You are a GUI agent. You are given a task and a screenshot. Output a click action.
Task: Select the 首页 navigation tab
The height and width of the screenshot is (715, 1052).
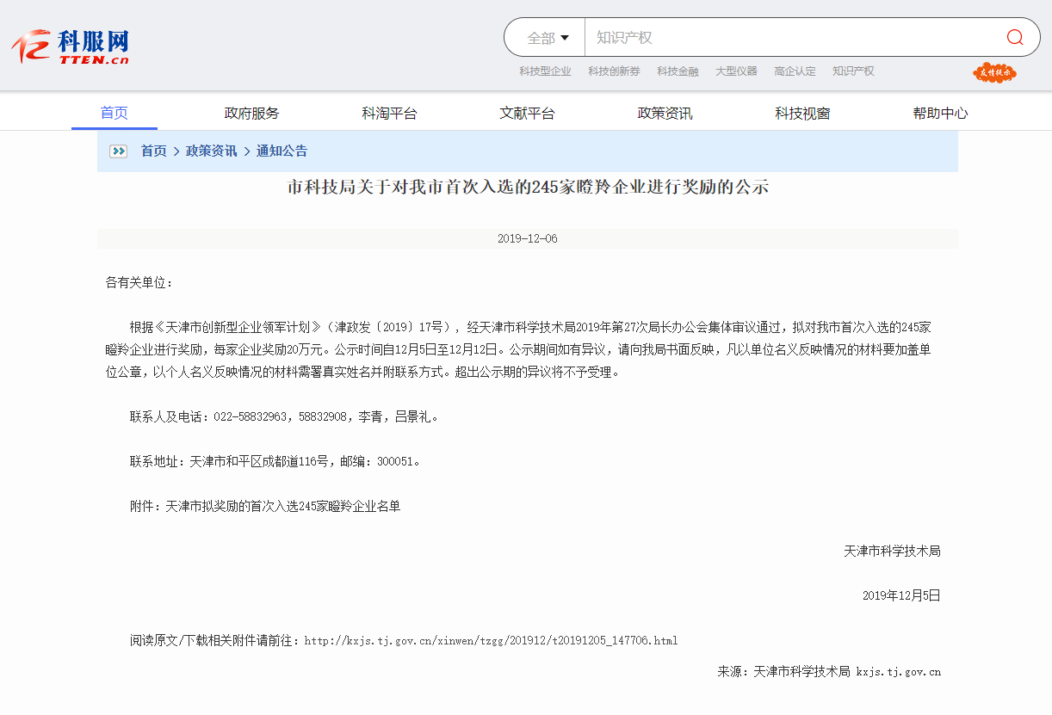pyautogui.click(x=114, y=113)
